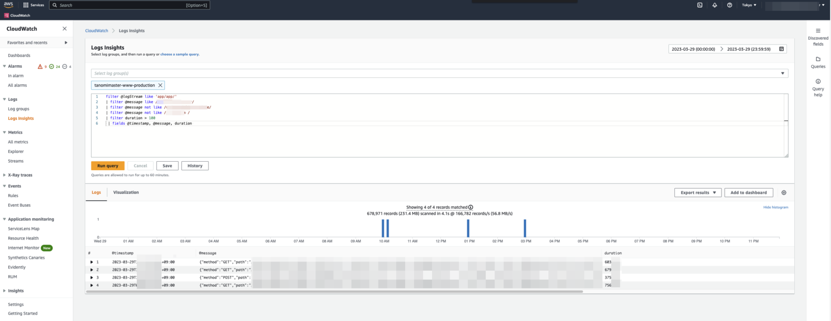Open All alarms in sidebar
Viewport: 831px width, 321px height.
(x=17, y=85)
